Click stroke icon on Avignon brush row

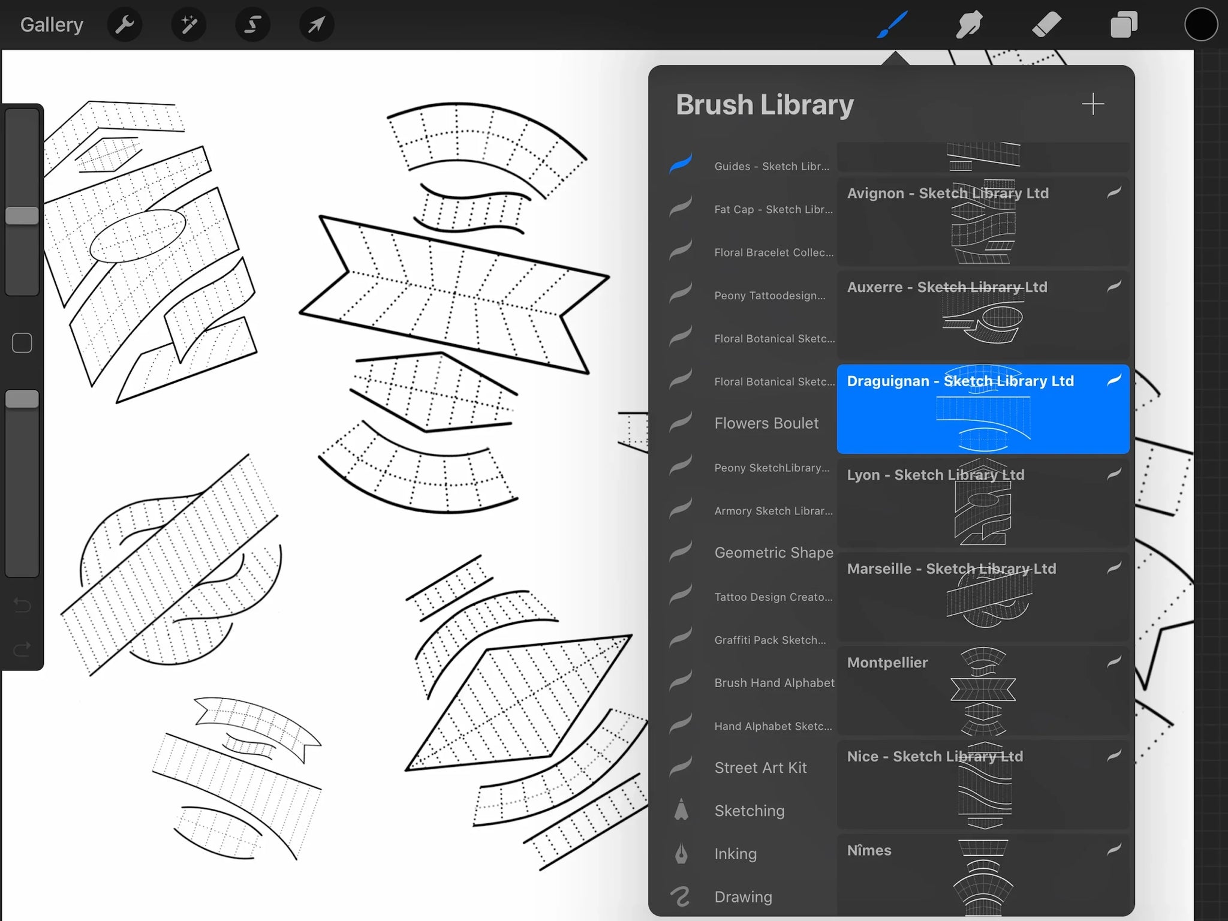1113,193
